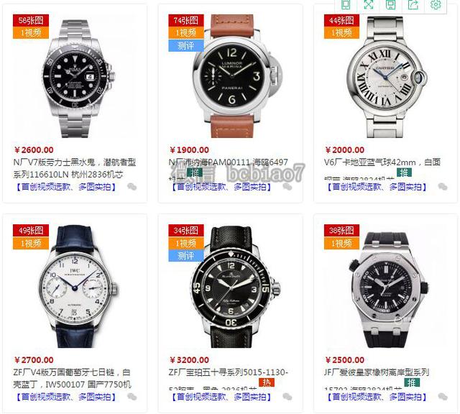Click the save floppy disk icon
This screenshot has height=414, width=460.
[390, 4]
